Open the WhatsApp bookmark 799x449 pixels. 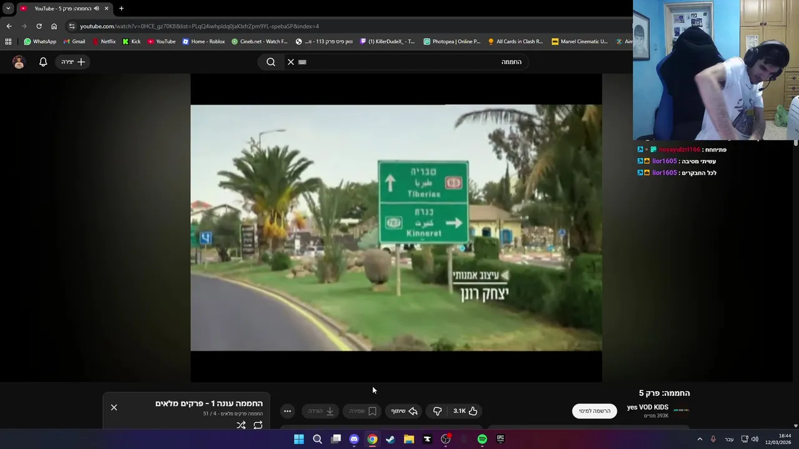point(40,42)
